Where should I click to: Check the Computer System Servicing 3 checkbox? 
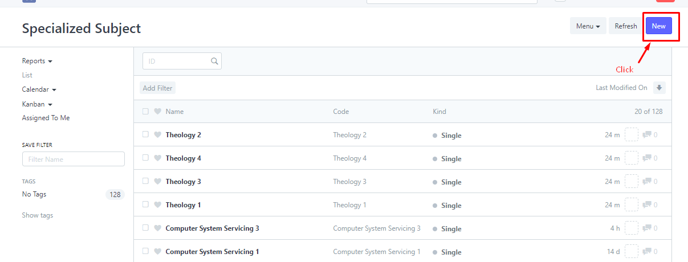(x=145, y=228)
